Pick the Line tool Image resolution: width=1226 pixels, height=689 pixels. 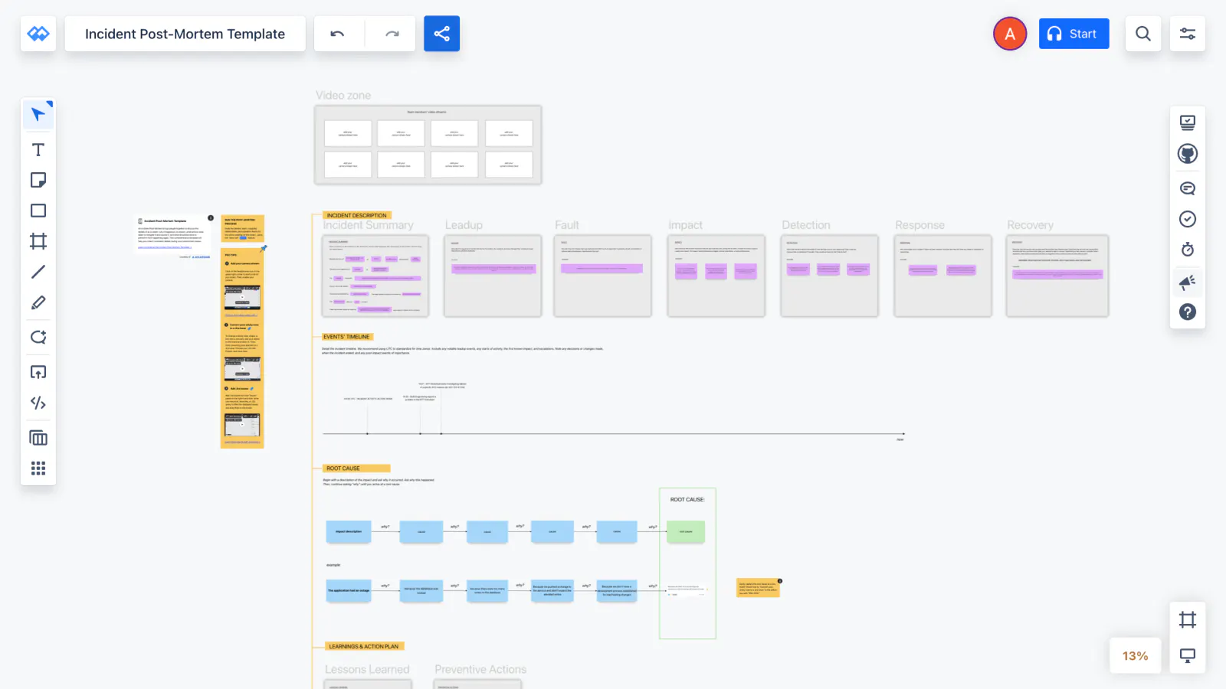[x=38, y=272]
